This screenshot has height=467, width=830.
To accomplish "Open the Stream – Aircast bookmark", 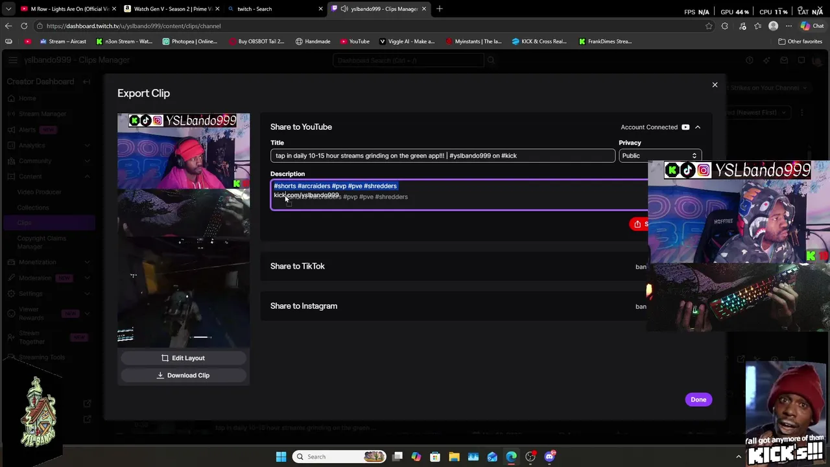I will [x=63, y=42].
